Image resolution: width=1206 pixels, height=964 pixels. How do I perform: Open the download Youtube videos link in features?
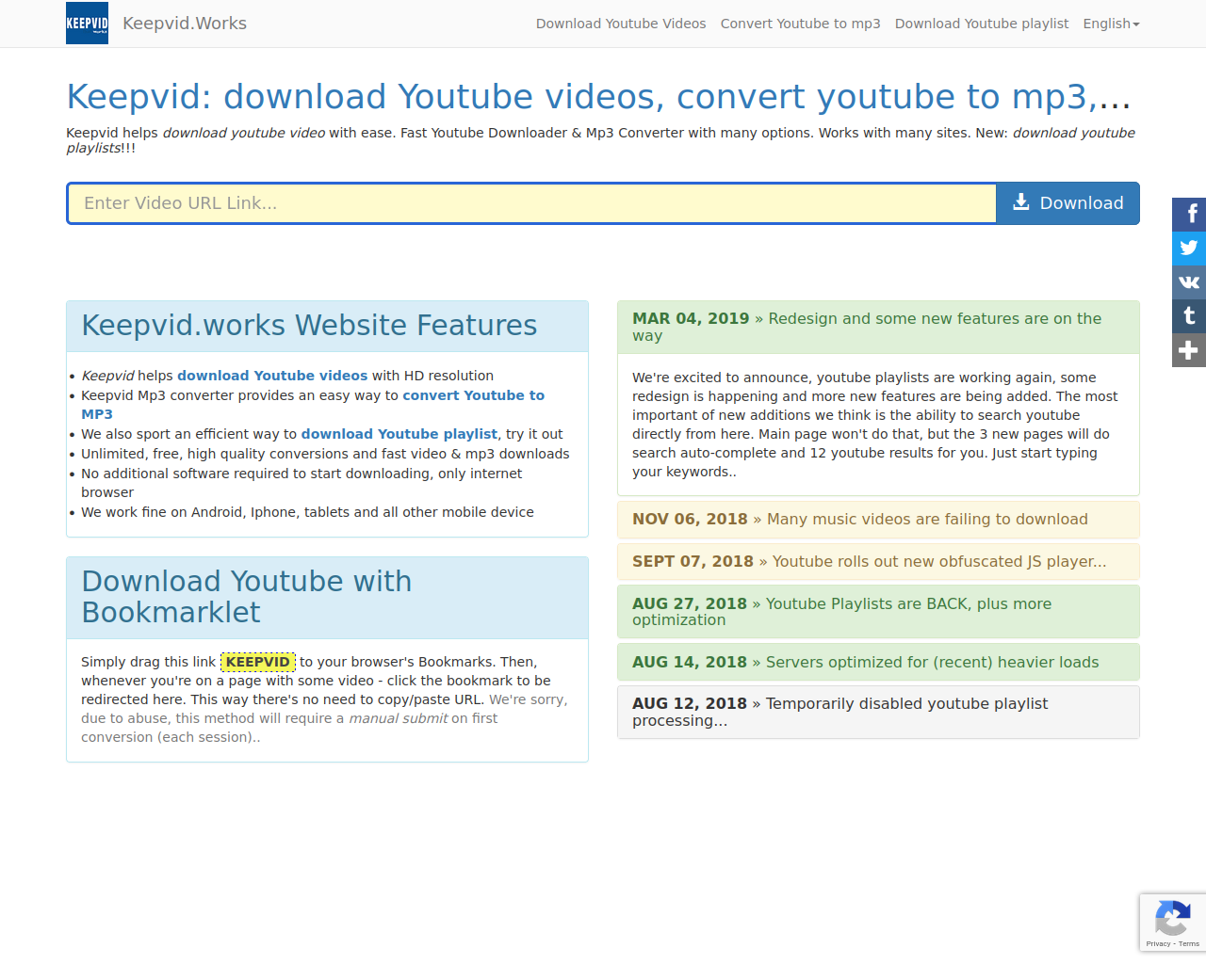[272, 376]
